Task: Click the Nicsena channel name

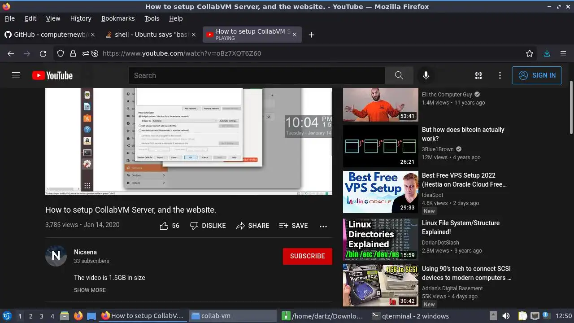Action: pos(85,252)
